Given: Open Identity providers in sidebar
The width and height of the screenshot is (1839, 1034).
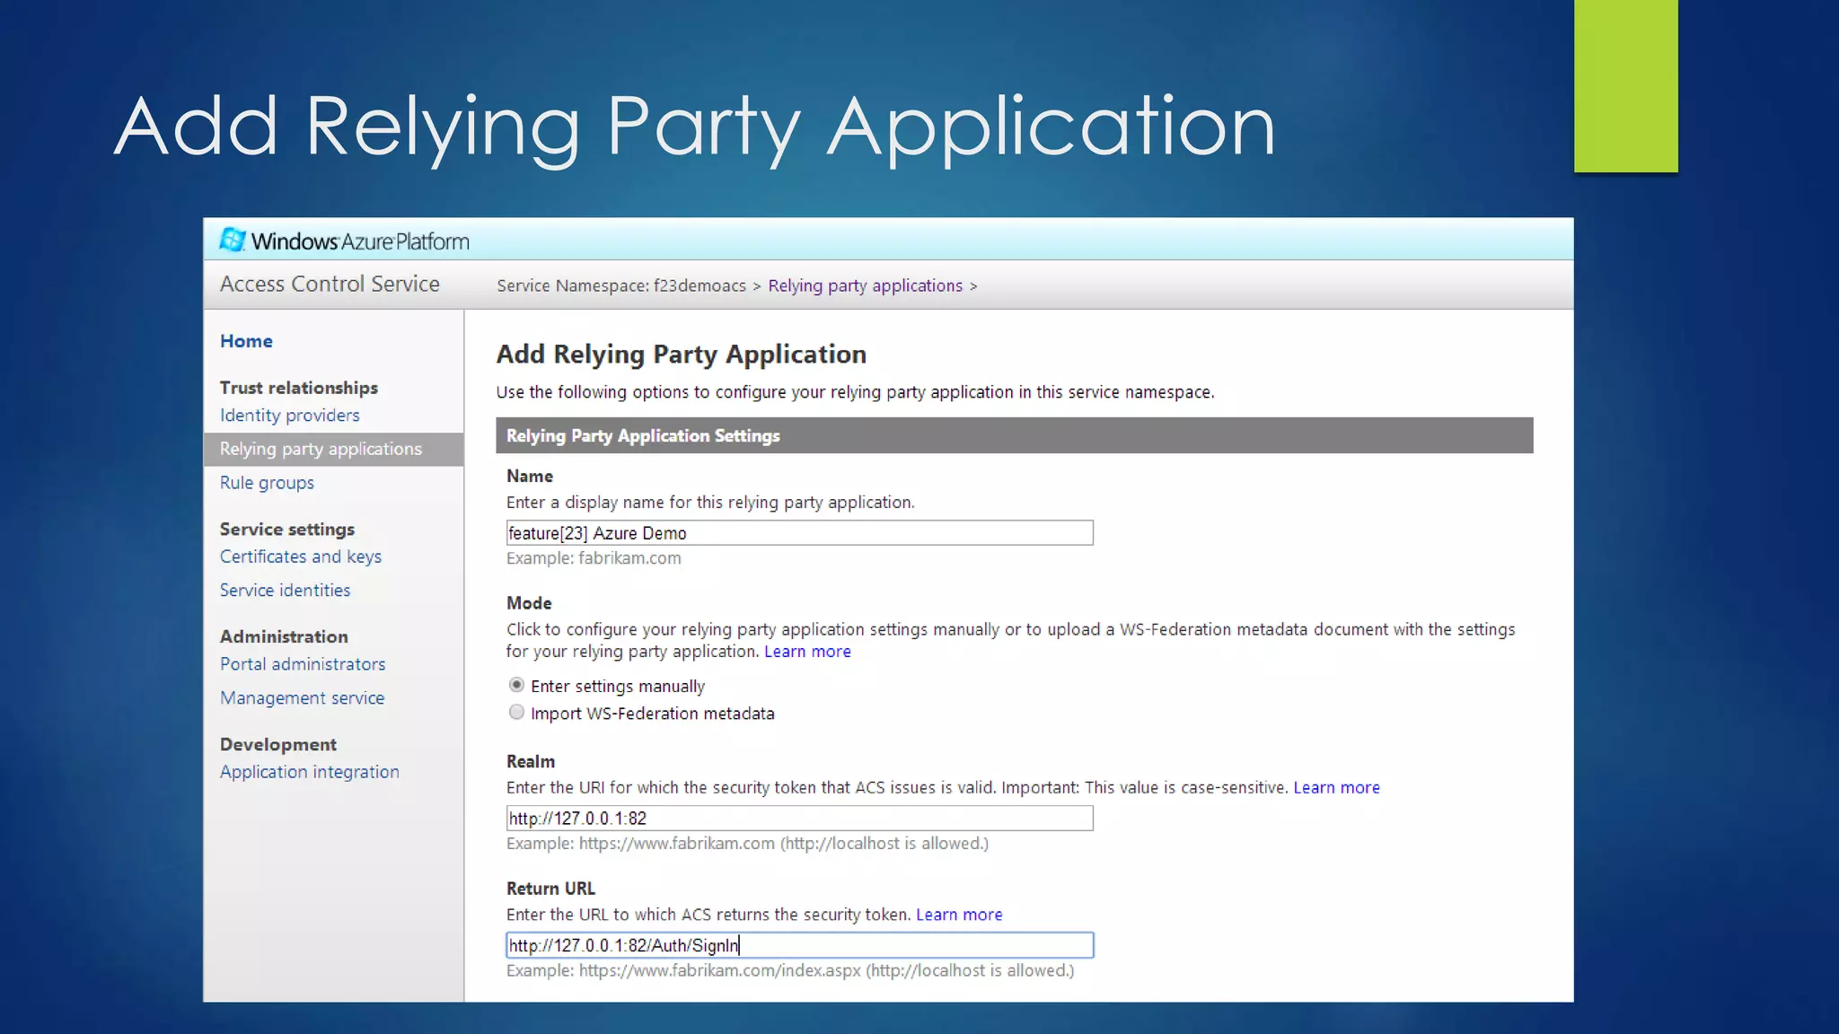Looking at the screenshot, I should 289,416.
